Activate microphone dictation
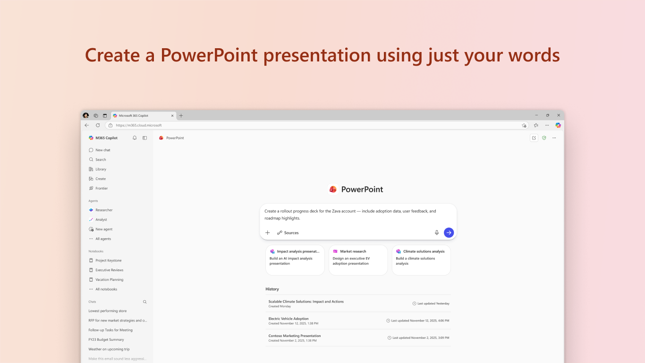Screen dimensions: 645x363 (437, 233)
